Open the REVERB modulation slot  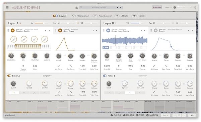[190, 106]
